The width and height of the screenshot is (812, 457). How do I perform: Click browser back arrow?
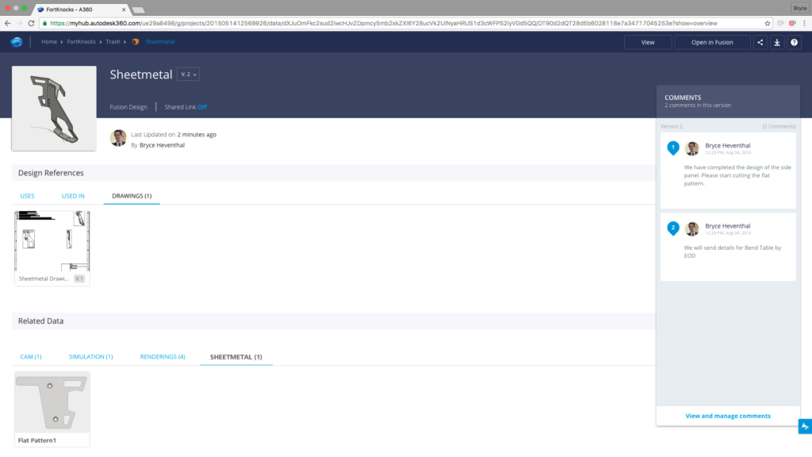pos(7,23)
